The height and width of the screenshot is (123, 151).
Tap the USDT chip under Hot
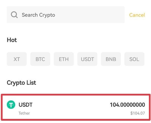click(x=87, y=59)
